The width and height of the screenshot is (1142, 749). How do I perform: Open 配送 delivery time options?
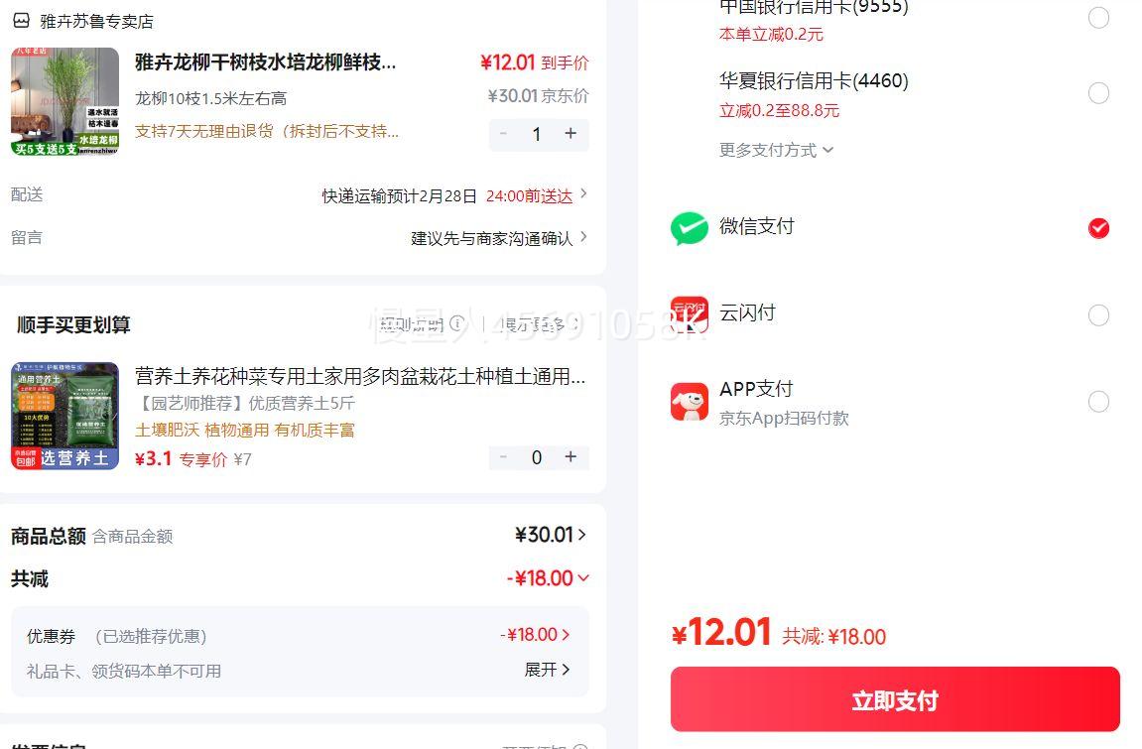coord(582,194)
